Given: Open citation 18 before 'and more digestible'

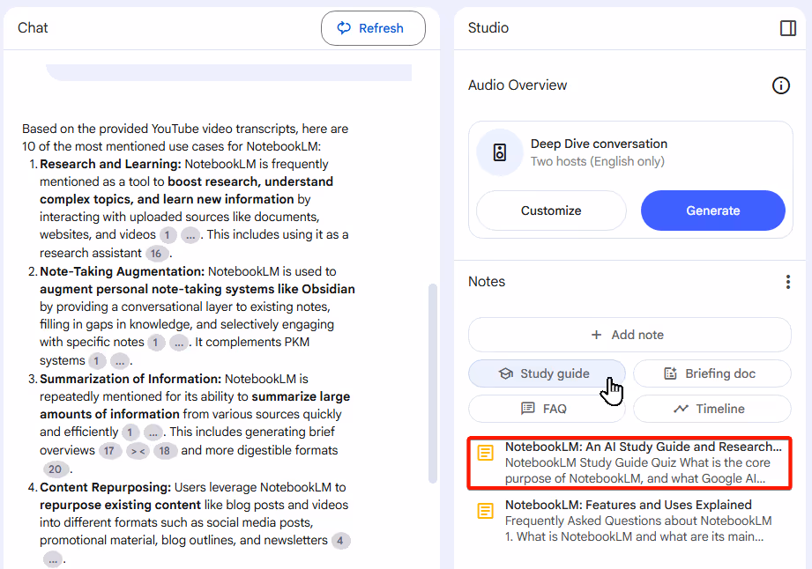Looking at the screenshot, I should tap(165, 451).
